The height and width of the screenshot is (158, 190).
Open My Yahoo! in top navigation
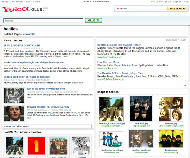click(17, 2)
